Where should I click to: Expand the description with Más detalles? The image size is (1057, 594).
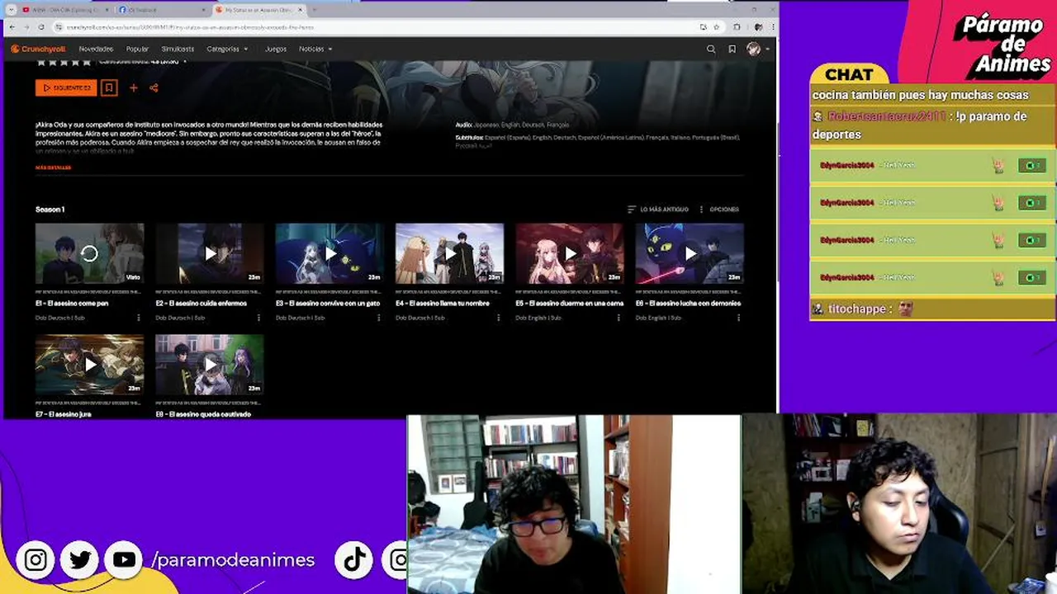pos(53,167)
